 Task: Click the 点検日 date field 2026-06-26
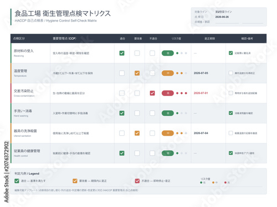click(222, 17)
